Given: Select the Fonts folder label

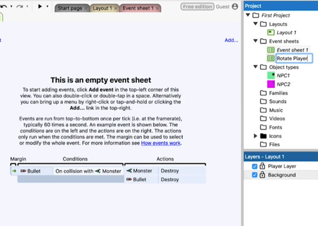Looking at the screenshot, I should [275, 127].
